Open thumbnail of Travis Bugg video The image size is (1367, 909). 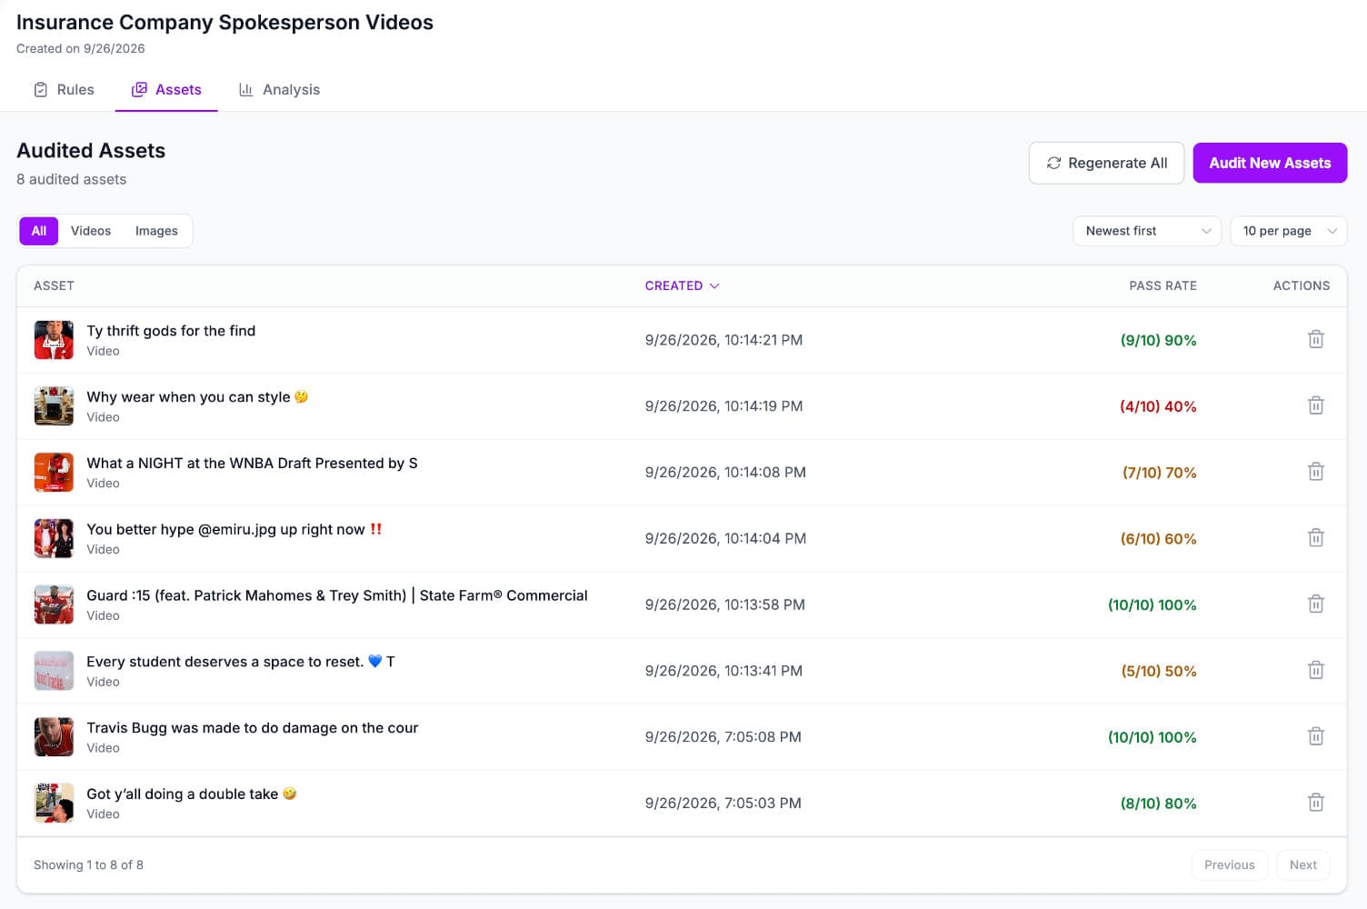point(54,737)
